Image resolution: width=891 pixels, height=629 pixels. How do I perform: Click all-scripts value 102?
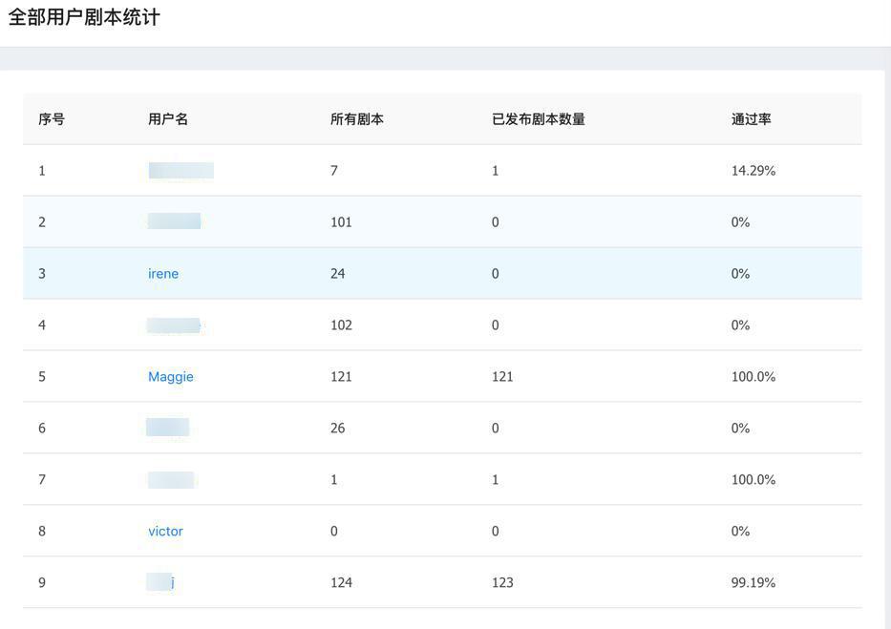341,325
